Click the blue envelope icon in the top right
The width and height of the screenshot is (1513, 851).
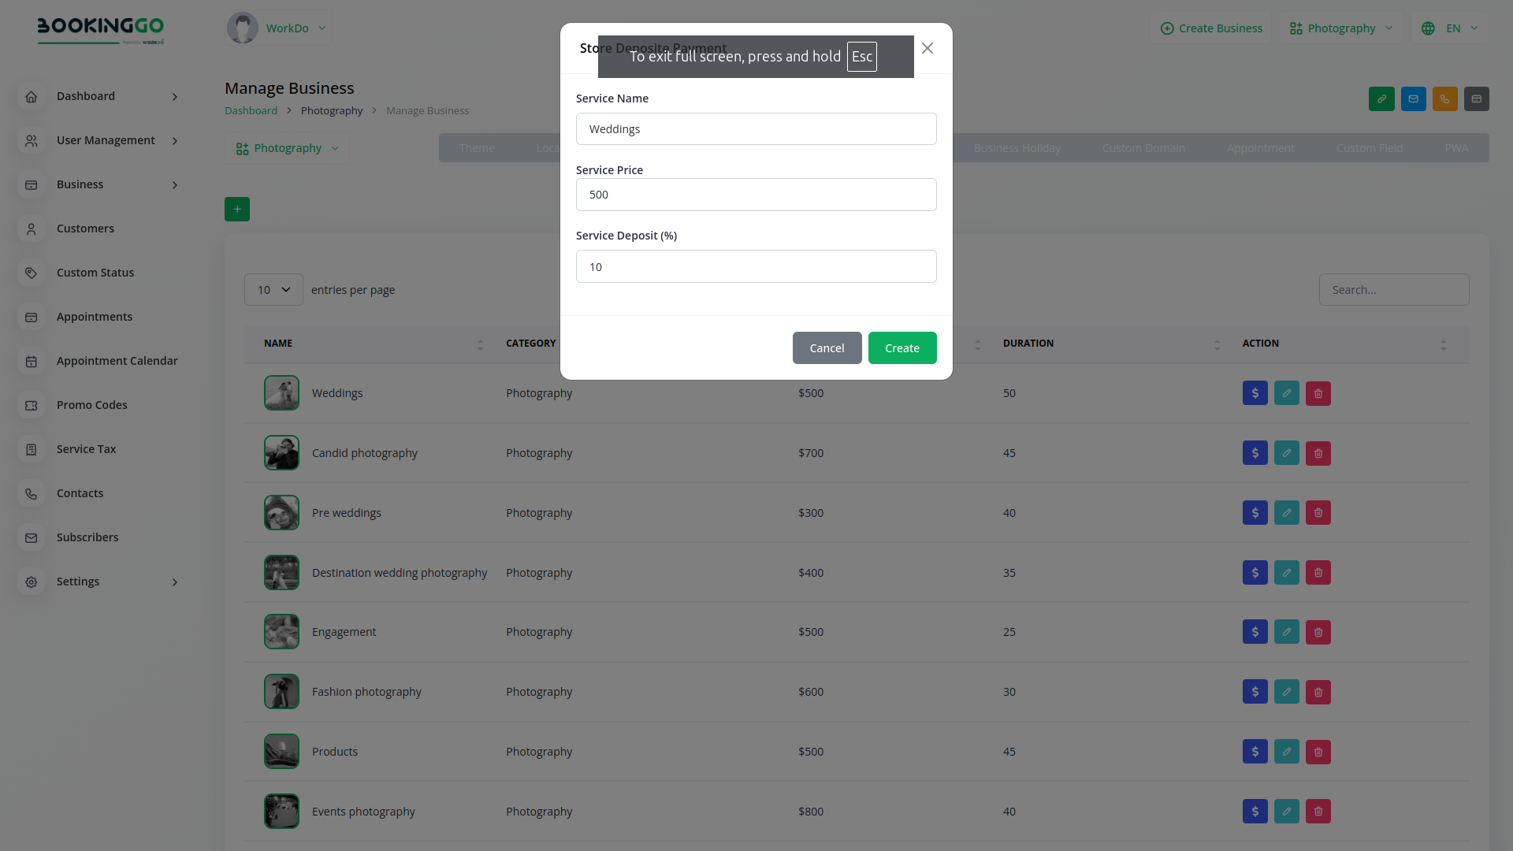click(x=1413, y=99)
